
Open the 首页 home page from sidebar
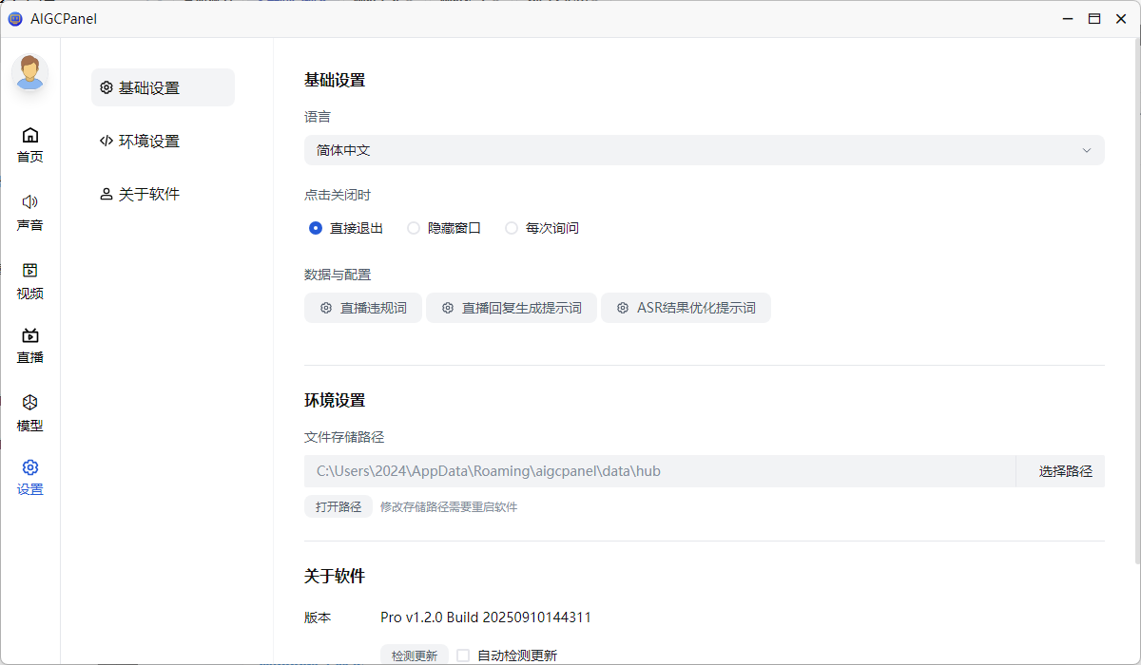(29, 144)
